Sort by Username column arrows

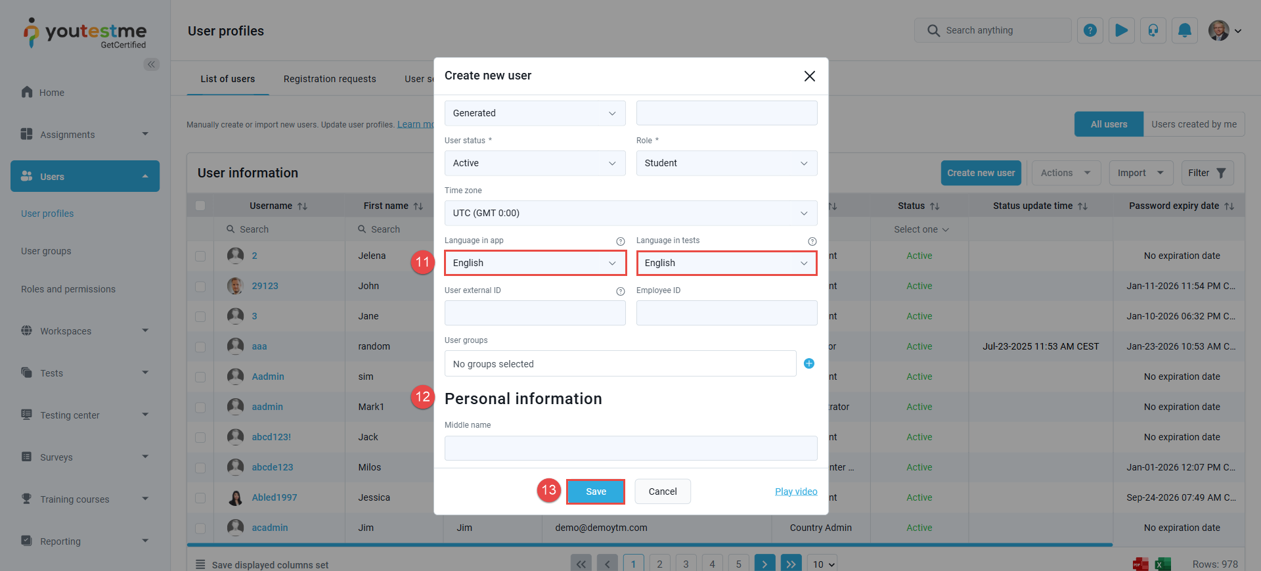point(302,206)
